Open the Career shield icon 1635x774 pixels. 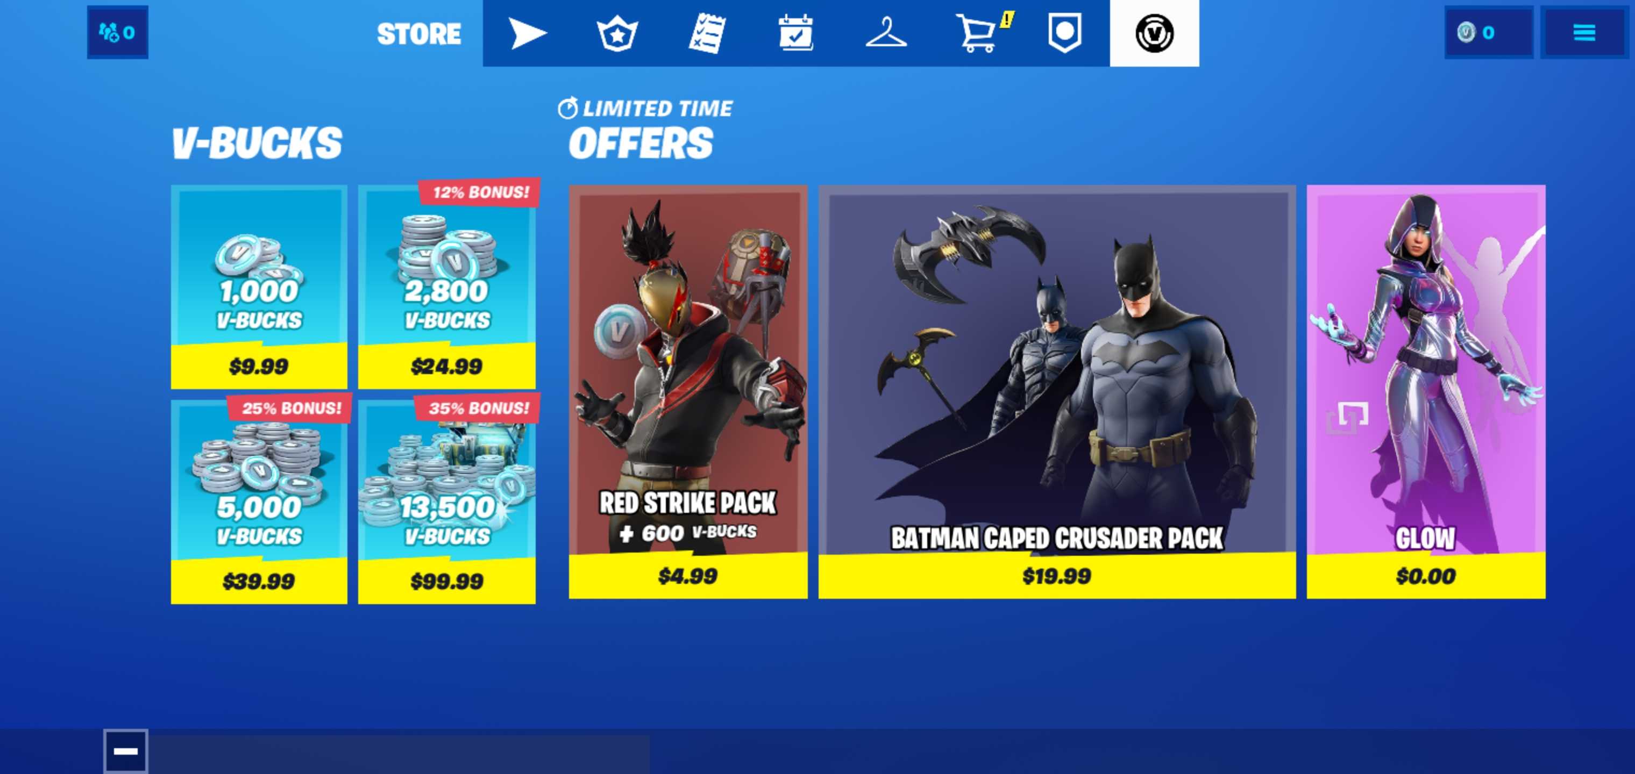click(1064, 33)
